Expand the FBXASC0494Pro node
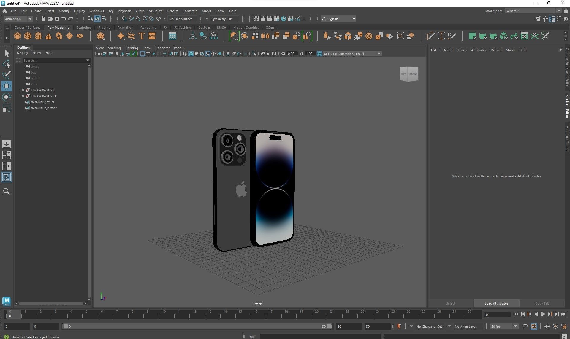Image resolution: width=570 pixels, height=339 pixels. [22, 90]
